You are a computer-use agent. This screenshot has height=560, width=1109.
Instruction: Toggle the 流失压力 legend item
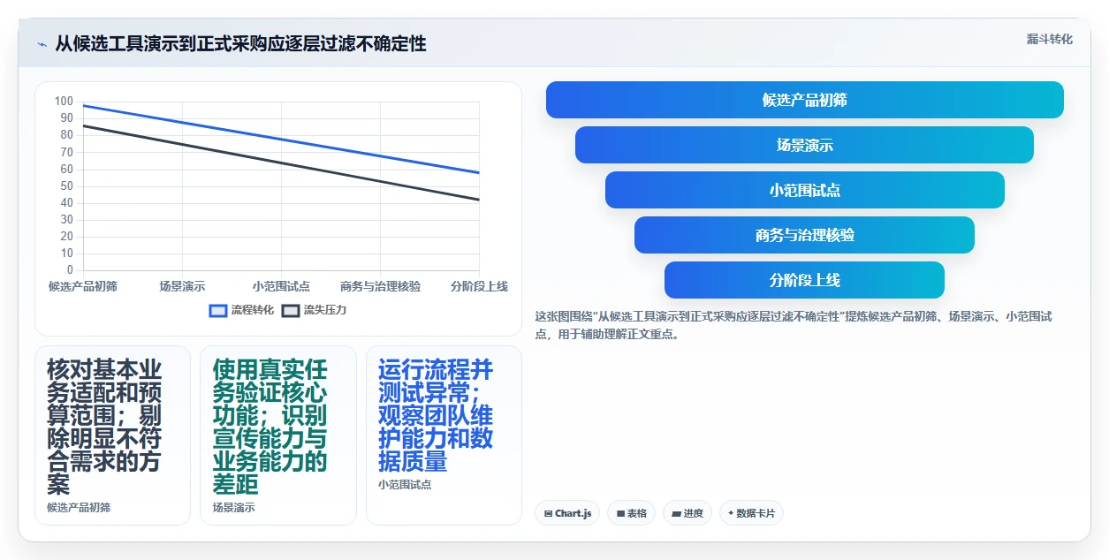[314, 310]
